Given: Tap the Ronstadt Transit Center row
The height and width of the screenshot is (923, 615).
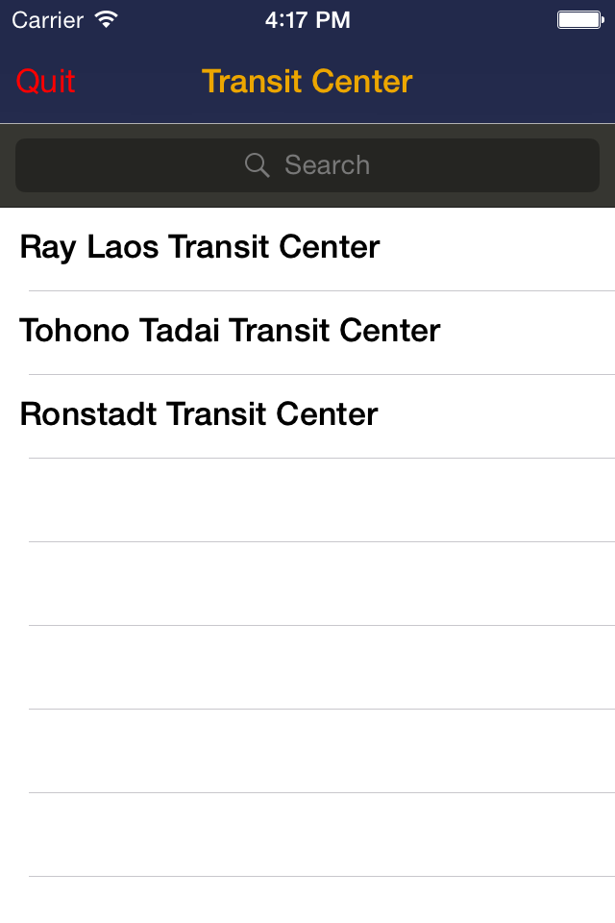Looking at the screenshot, I should pos(199,414).
